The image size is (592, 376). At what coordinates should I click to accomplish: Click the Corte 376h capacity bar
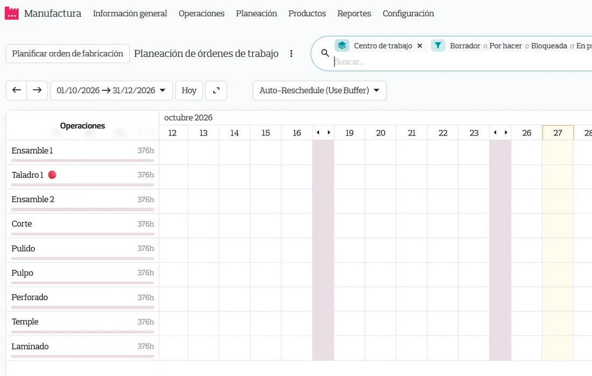click(83, 234)
